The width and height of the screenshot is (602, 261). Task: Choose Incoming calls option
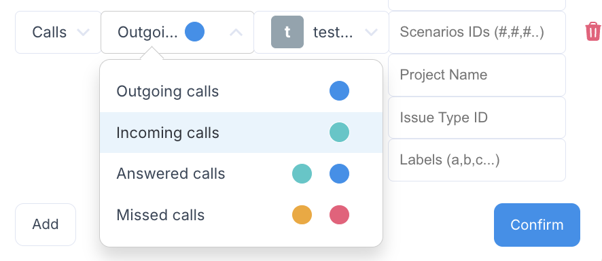click(241, 133)
